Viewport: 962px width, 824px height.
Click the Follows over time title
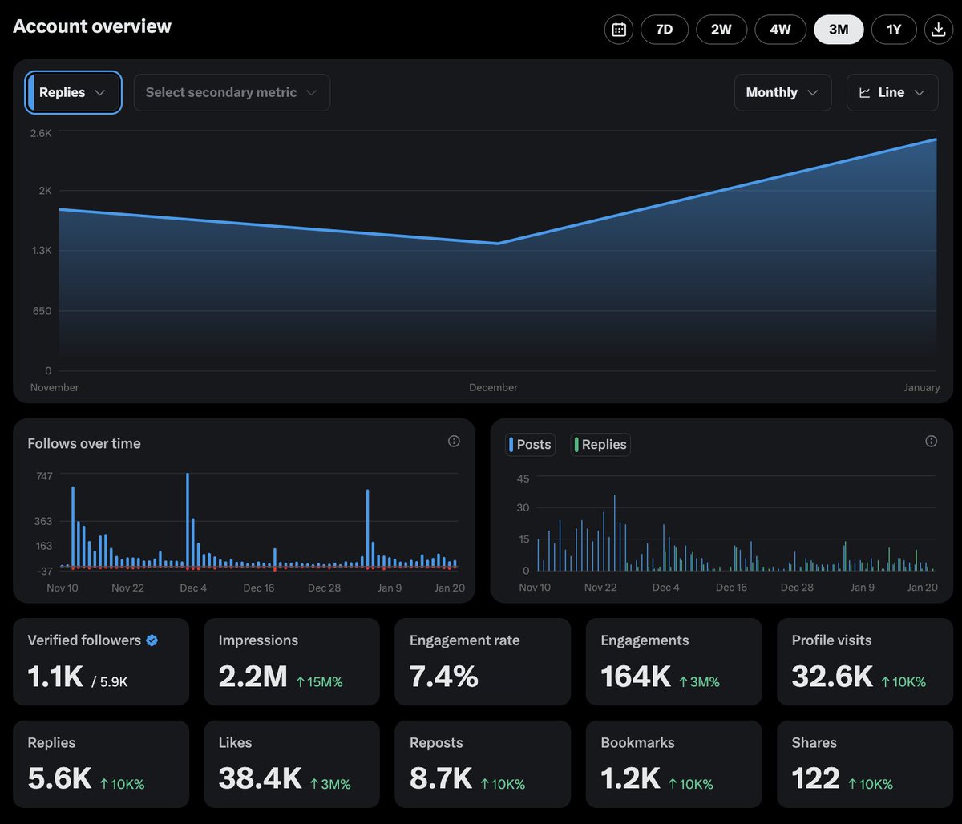click(84, 443)
